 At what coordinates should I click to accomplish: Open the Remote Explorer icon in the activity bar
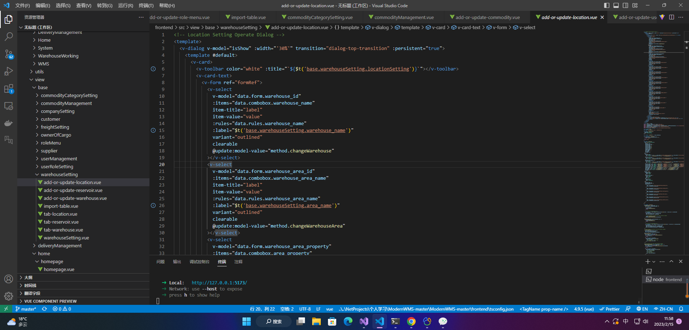(9, 106)
